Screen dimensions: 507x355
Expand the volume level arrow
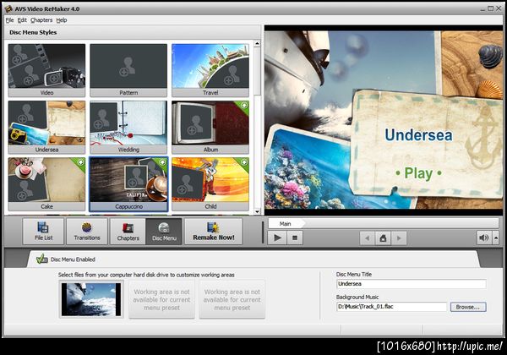tap(496, 238)
